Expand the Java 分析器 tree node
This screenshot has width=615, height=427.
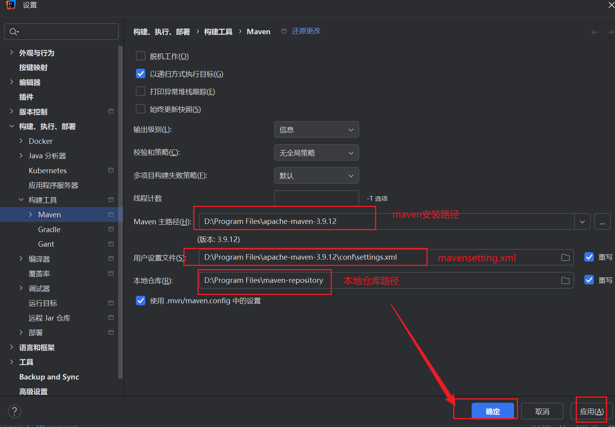click(x=21, y=156)
